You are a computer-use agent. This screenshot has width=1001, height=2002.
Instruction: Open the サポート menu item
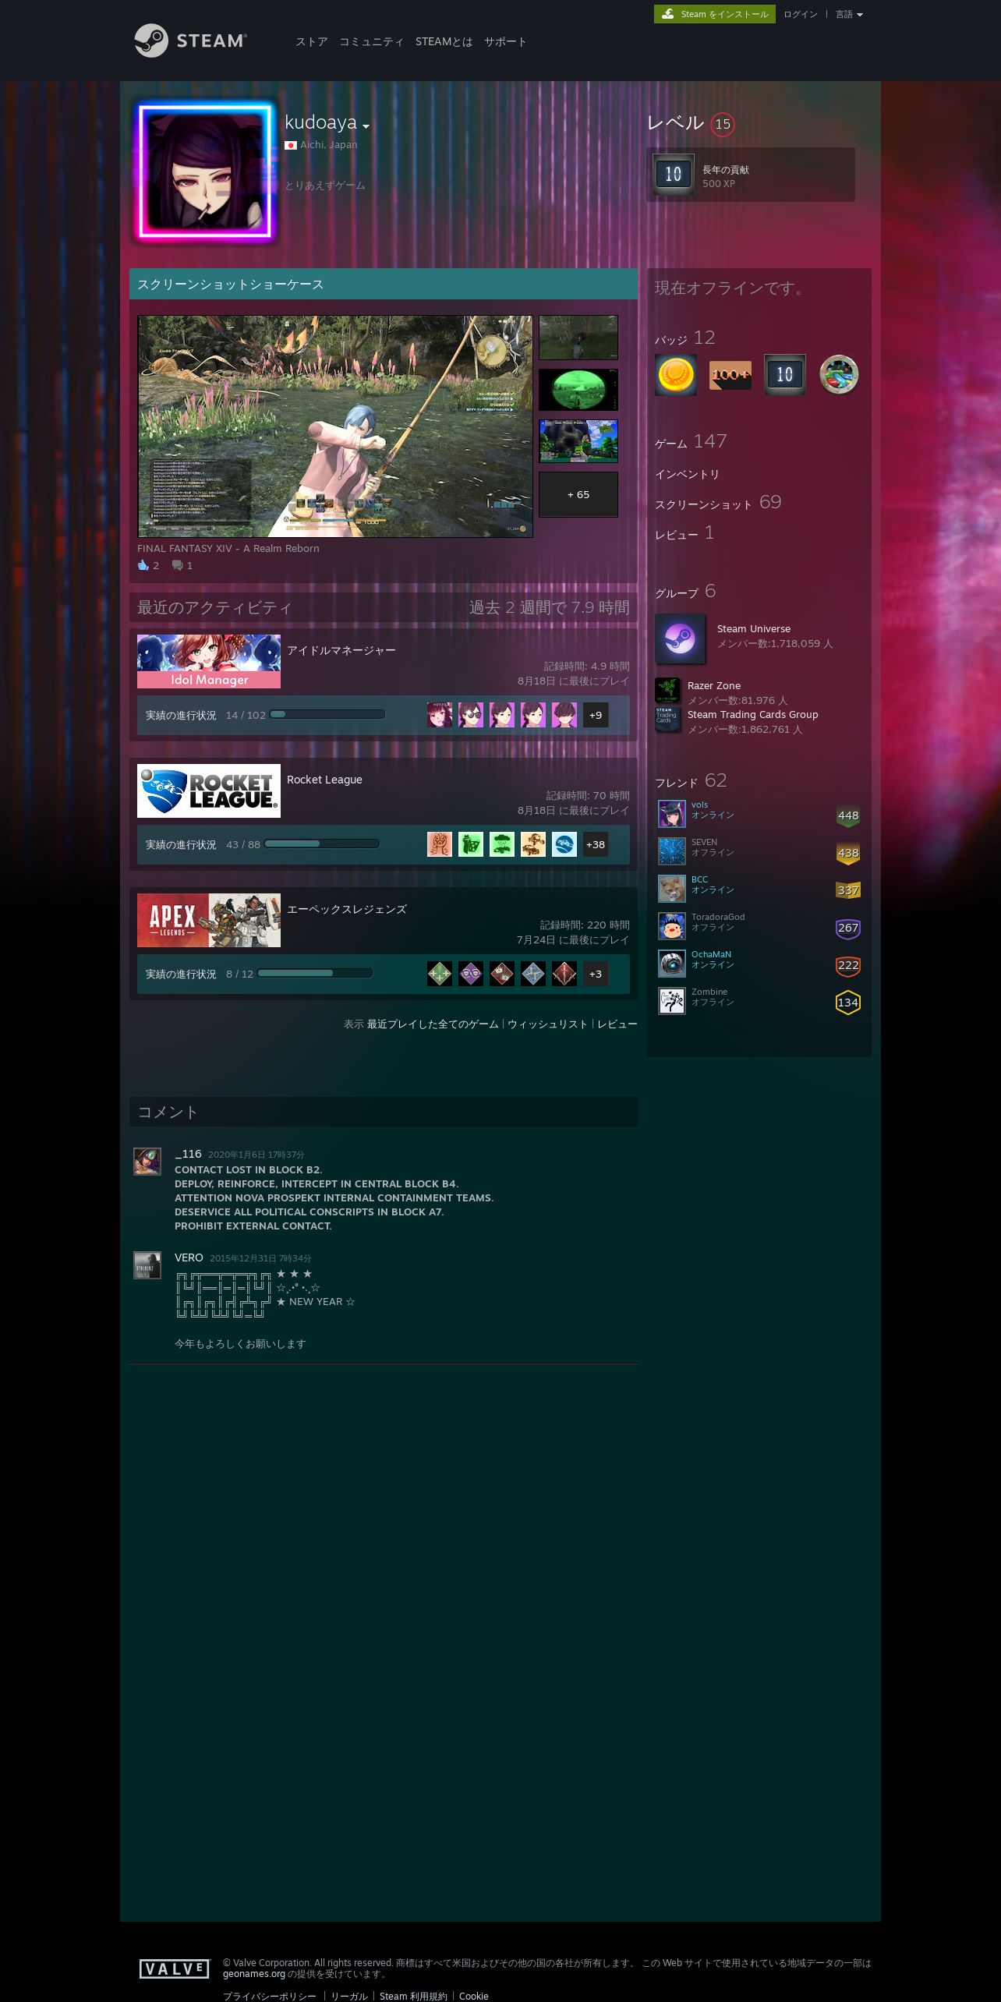pyautogui.click(x=505, y=41)
